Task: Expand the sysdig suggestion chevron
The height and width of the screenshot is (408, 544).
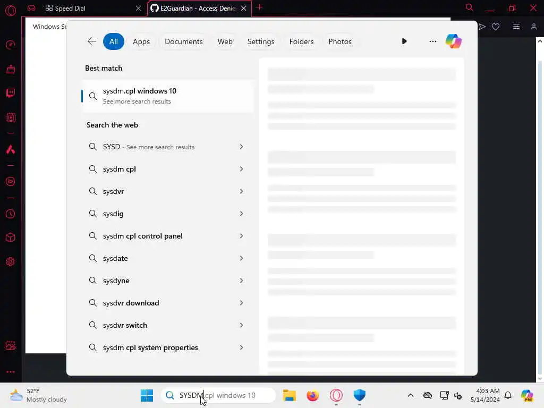Action: 241,214
